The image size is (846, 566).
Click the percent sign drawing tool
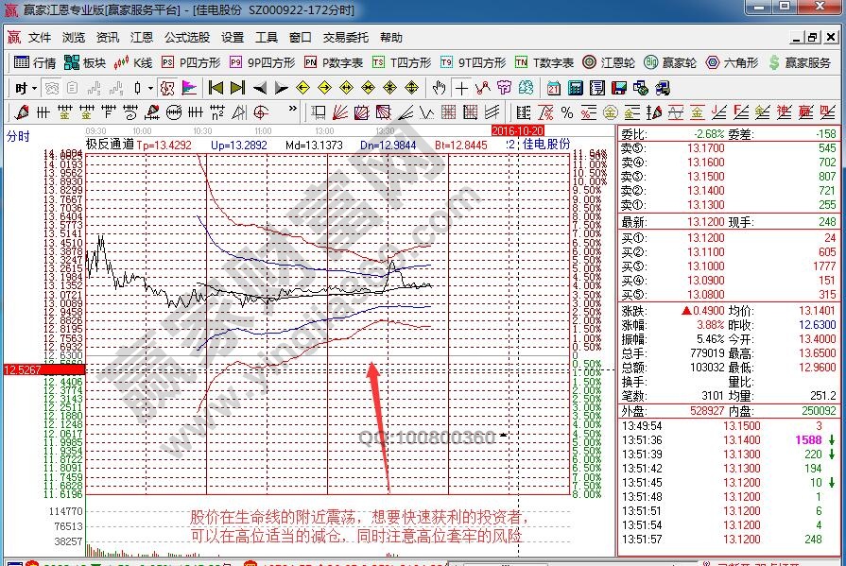click(x=567, y=112)
